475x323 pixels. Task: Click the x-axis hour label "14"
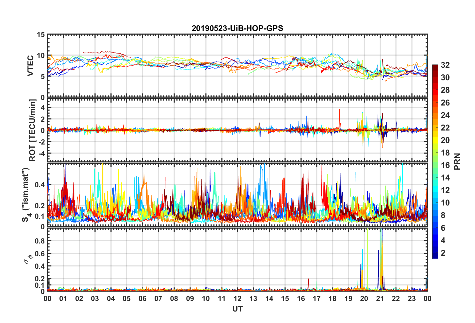[x=269, y=298]
